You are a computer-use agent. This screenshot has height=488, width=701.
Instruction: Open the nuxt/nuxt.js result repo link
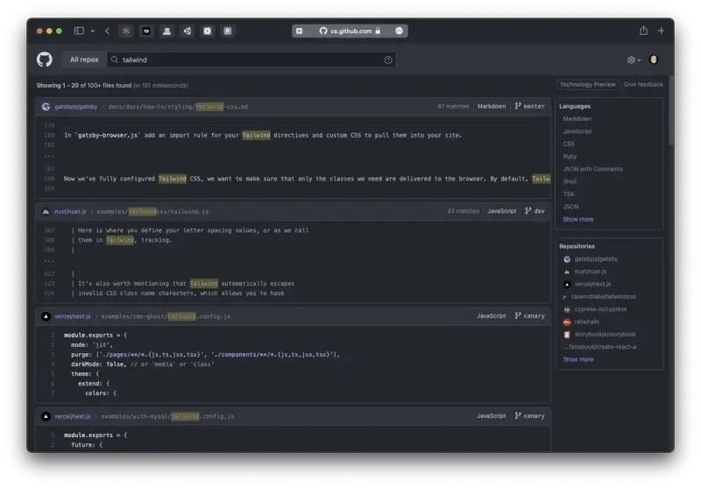(x=70, y=211)
